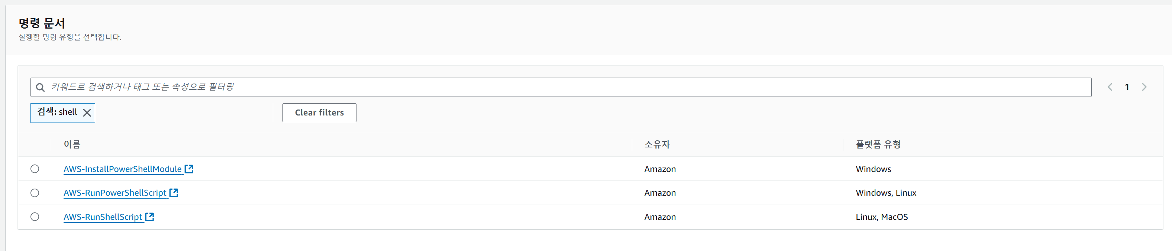The width and height of the screenshot is (1172, 251).
Task: Open external link icon for AWS-RunPowerShellScript
Action: tap(173, 193)
